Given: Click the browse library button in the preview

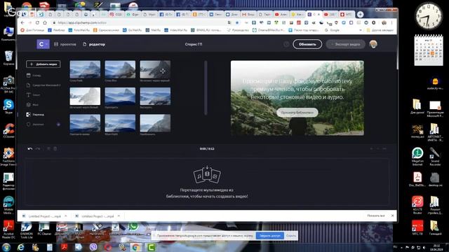Looking at the screenshot, I should pyautogui.click(x=297, y=113).
